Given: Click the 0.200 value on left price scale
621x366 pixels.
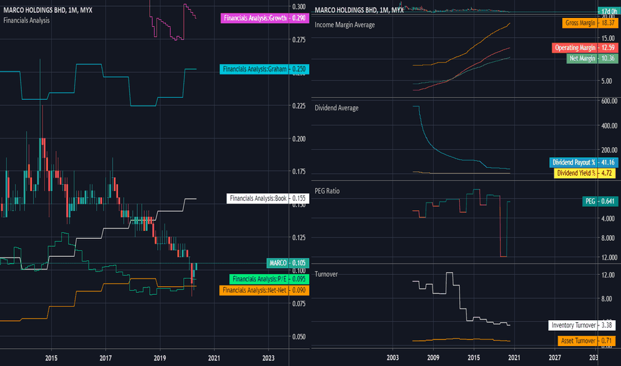Looking at the screenshot, I should pos(299,139).
